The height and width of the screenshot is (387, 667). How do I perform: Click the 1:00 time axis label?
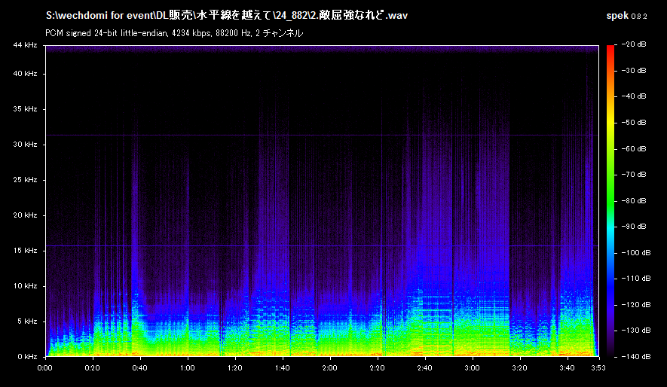tap(188, 368)
